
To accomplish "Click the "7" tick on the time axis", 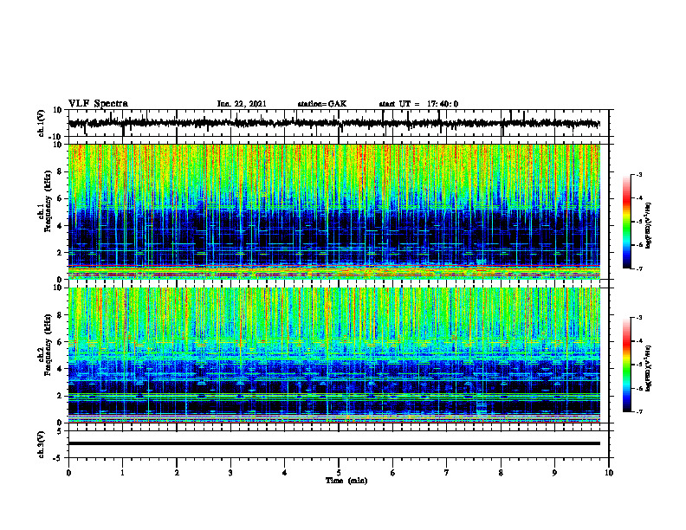I will [x=447, y=473].
